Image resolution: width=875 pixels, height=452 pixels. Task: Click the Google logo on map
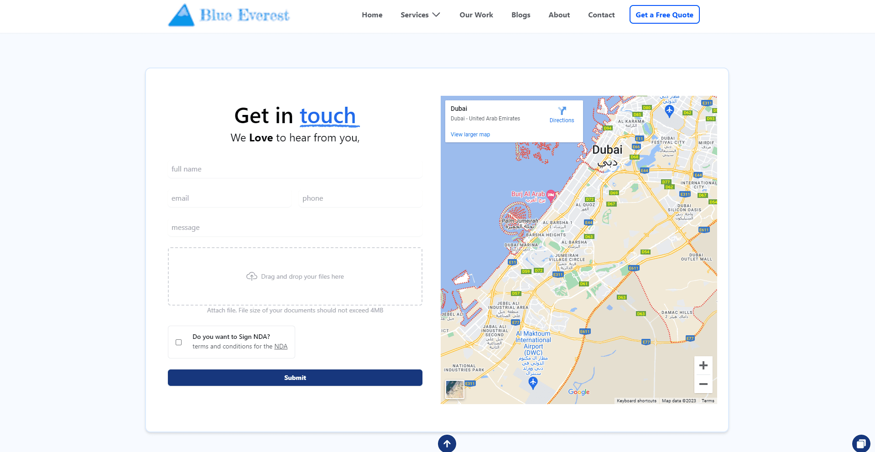click(579, 392)
